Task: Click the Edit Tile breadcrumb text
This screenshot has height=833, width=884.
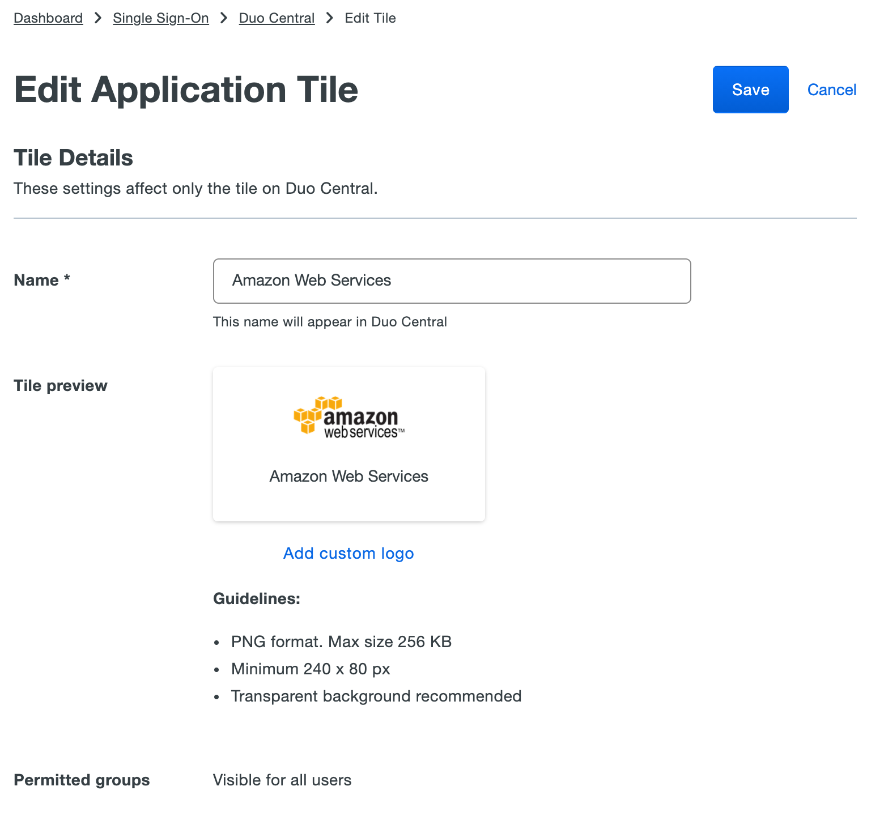Action: pyautogui.click(x=370, y=18)
